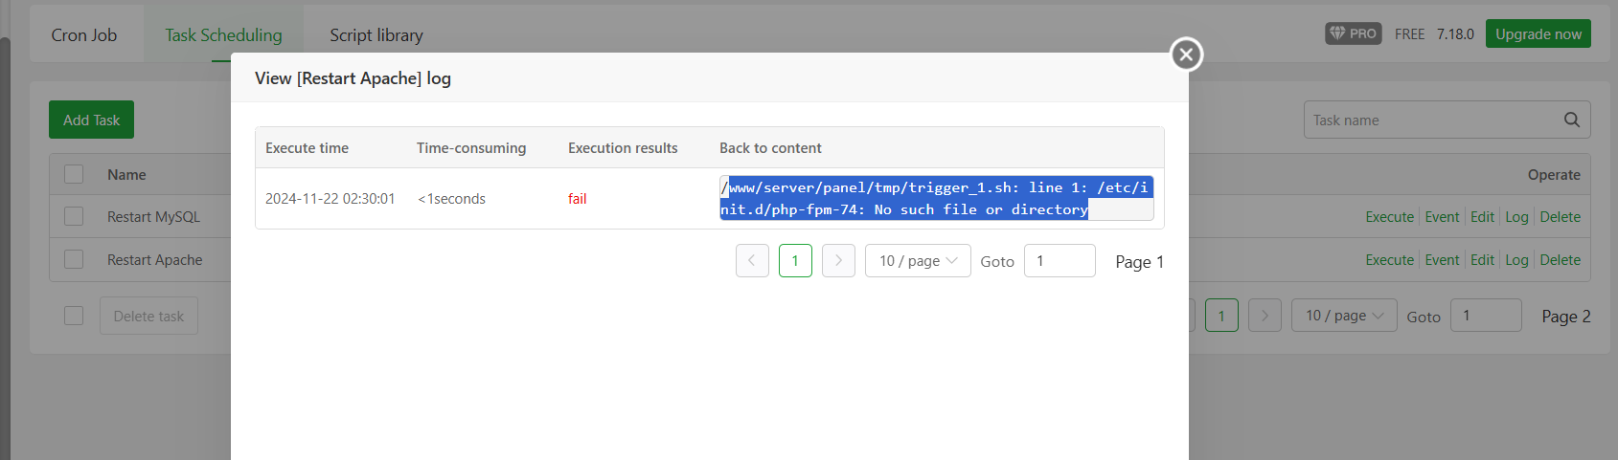
Task: Check the Restart MySQL task checkbox
Action: 74,217
